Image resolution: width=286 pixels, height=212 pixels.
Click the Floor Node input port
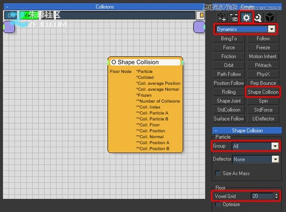[121, 71]
